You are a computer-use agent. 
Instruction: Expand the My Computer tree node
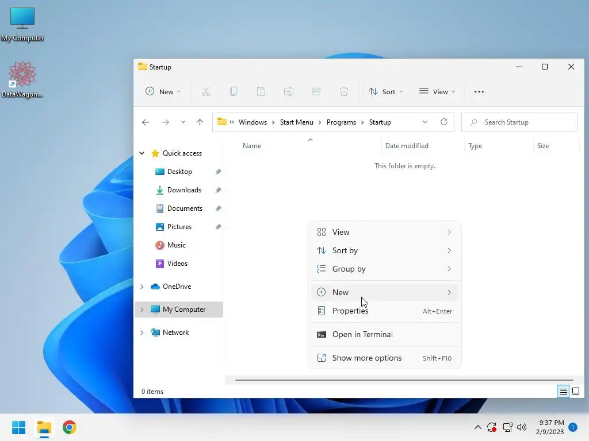click(x=141, y=310)
